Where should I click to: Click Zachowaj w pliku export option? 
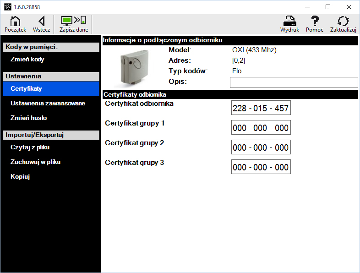point(35,162)
